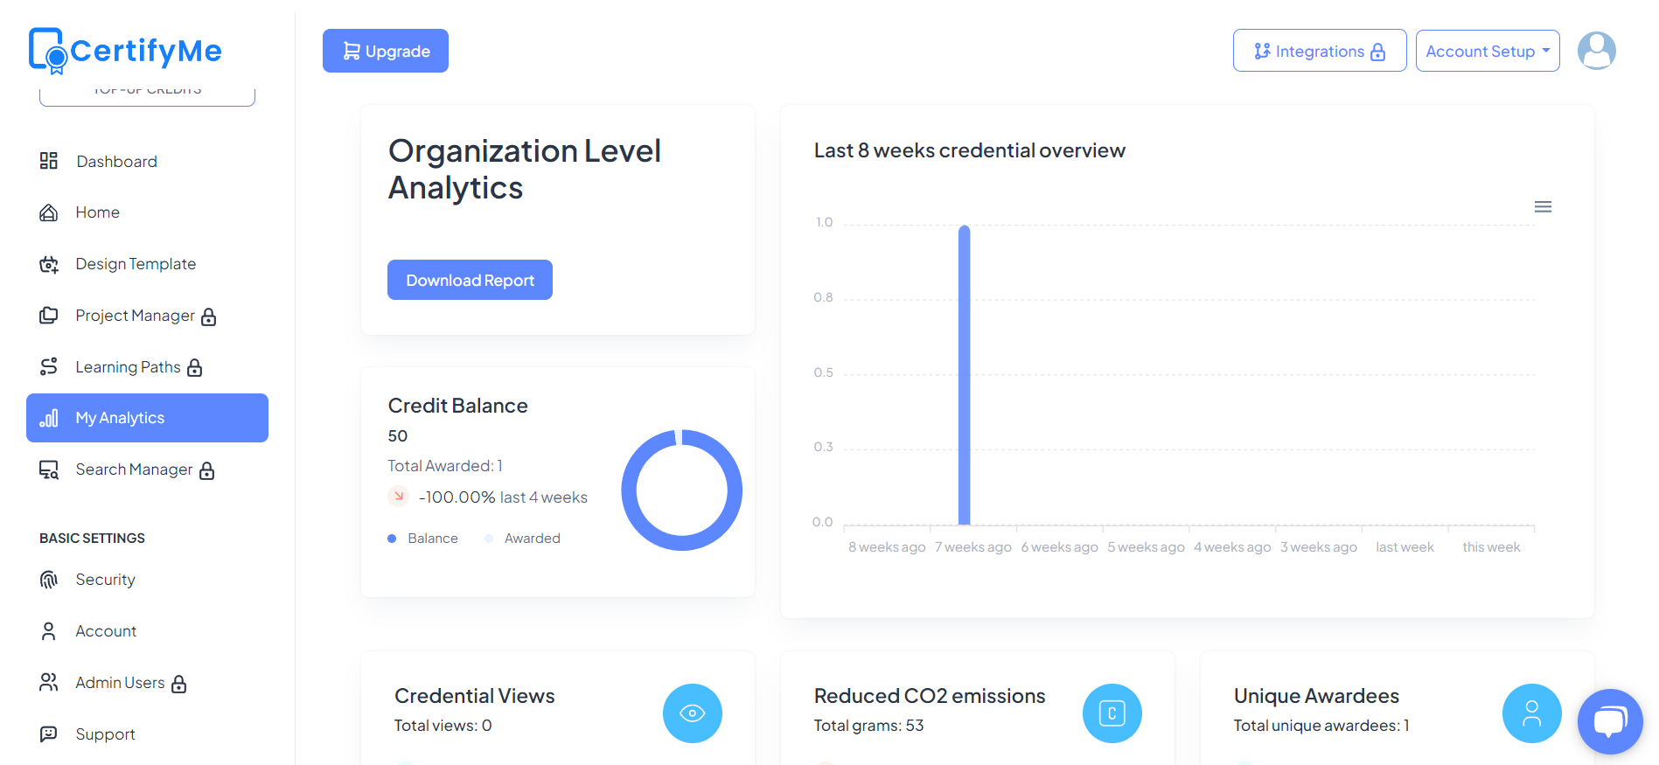Click the Project Manager folder icon
Screen dimensions: 1659x765
(x=49, y=316)
